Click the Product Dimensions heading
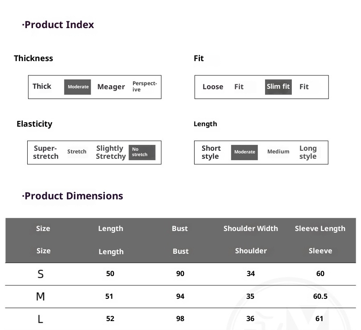The image size is (361, 330). [x=74, y=196]
